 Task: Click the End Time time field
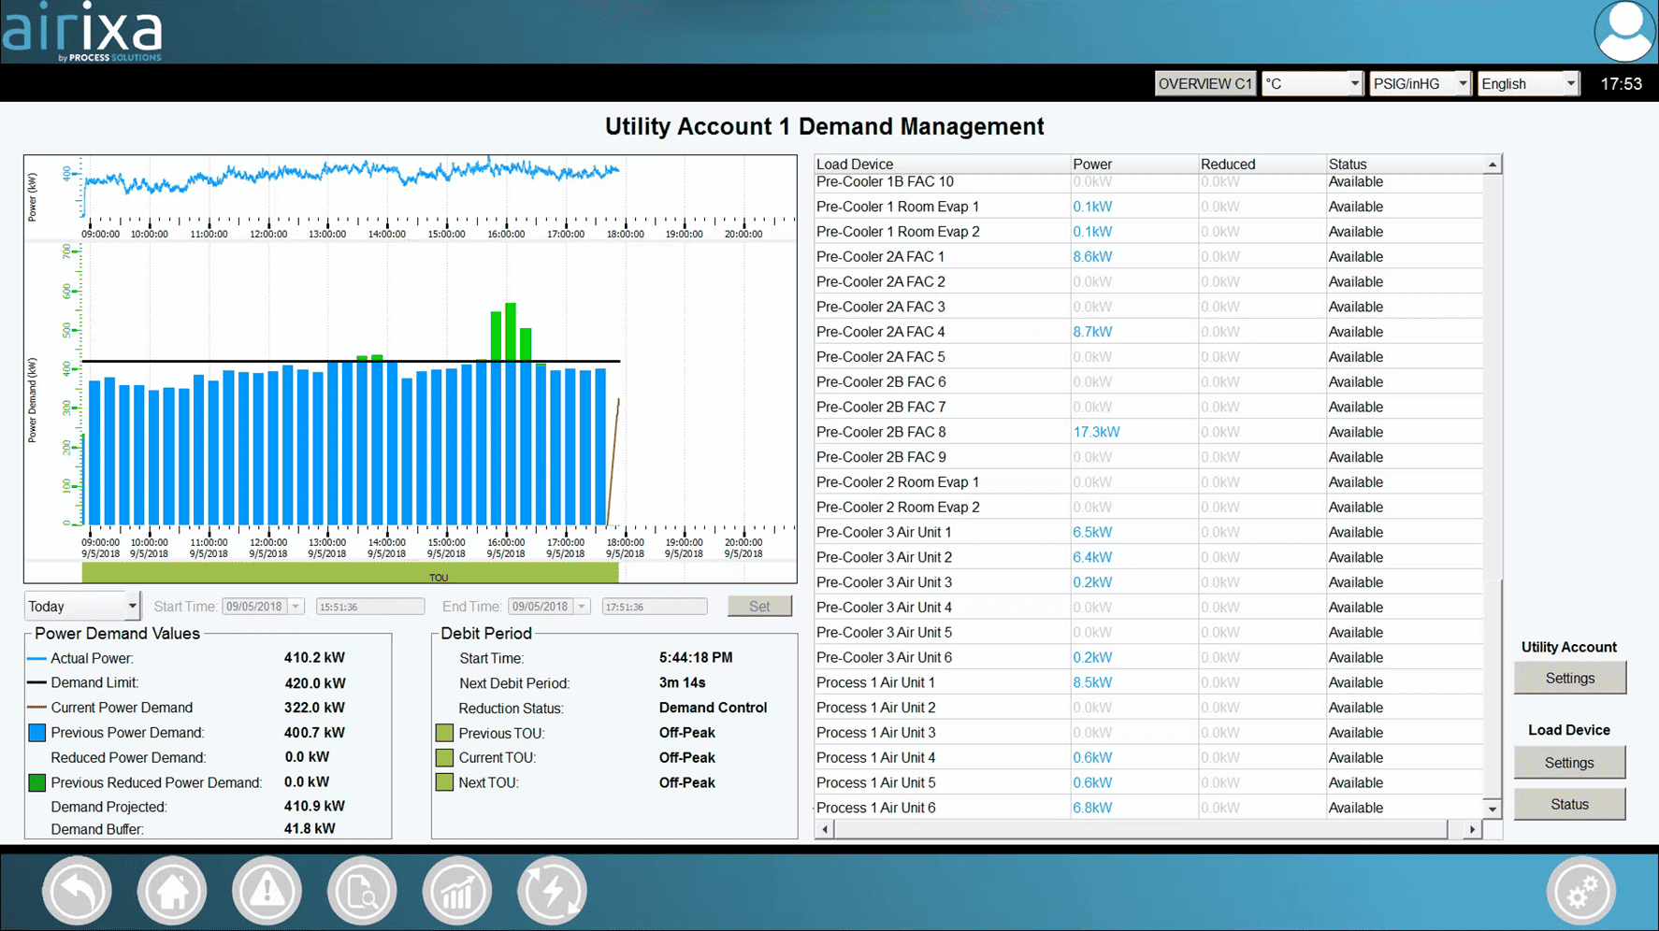654,607
